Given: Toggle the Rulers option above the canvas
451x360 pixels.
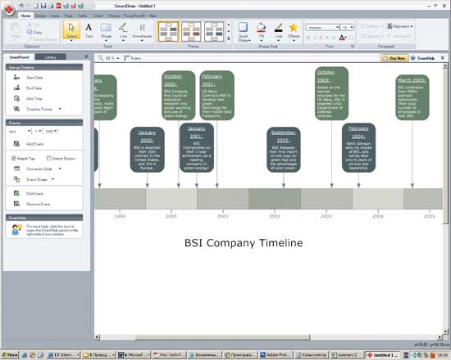Looking at the screenshot, I should coord(132,58).
